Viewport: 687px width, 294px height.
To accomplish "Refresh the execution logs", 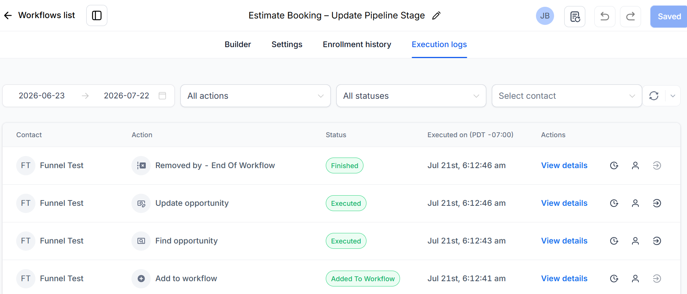I will click(x=654, y=96).
